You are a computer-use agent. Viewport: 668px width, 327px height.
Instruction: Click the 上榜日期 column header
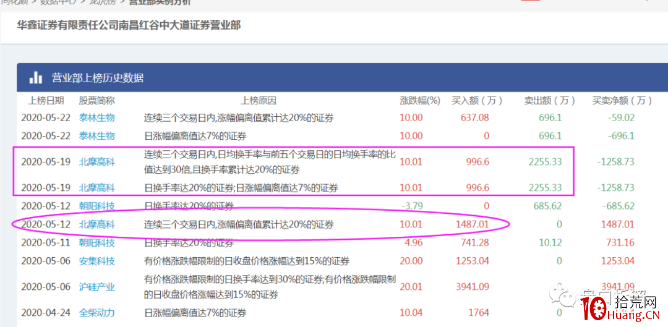click(46, 101)
